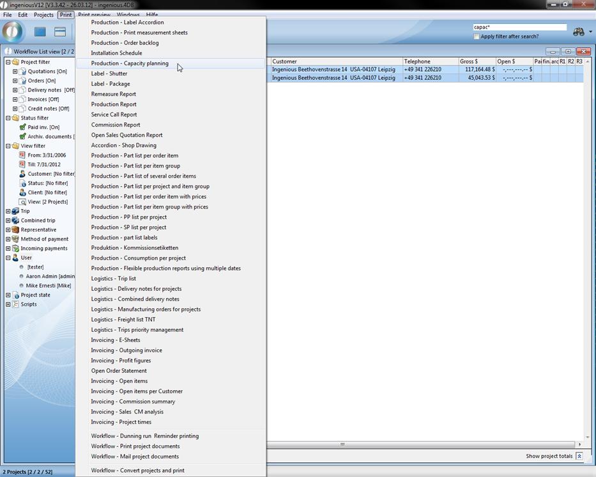The height and width of the screenshot is (477, 596).
Task: Select Production - Capacity planning menu entry
Action: pos(130,63)
